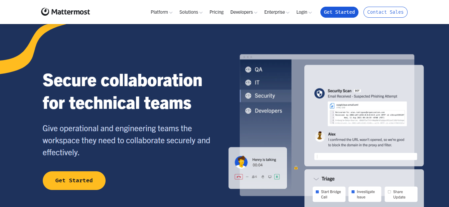Select the Developers channel in sidebar
Screen dimensions: 449x207
tap(268, 111)
